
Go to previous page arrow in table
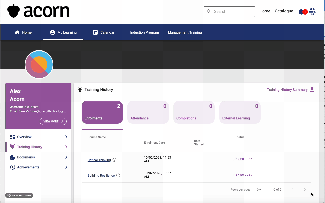(293, 190)
